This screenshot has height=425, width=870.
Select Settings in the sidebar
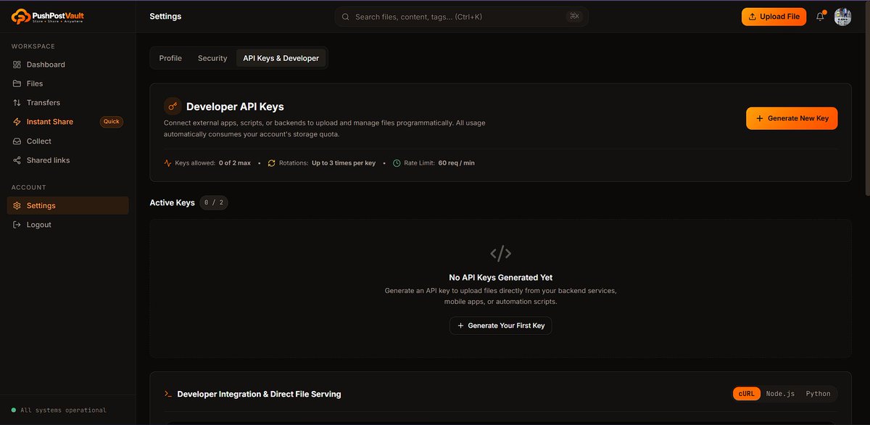click(x=67, y=205)
